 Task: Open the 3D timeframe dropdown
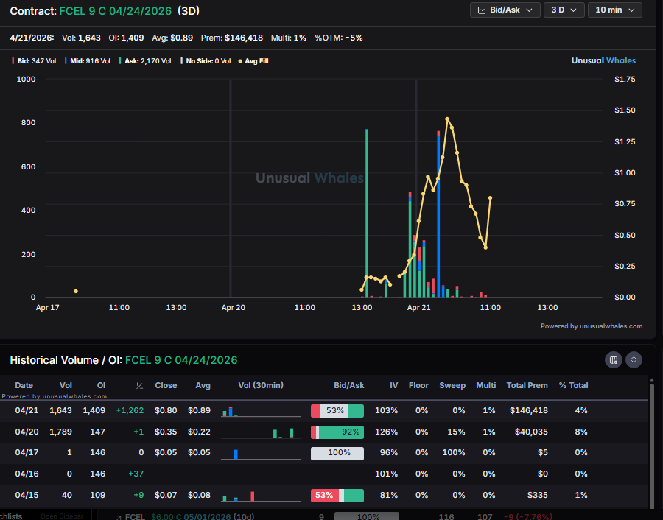[564, 10]
